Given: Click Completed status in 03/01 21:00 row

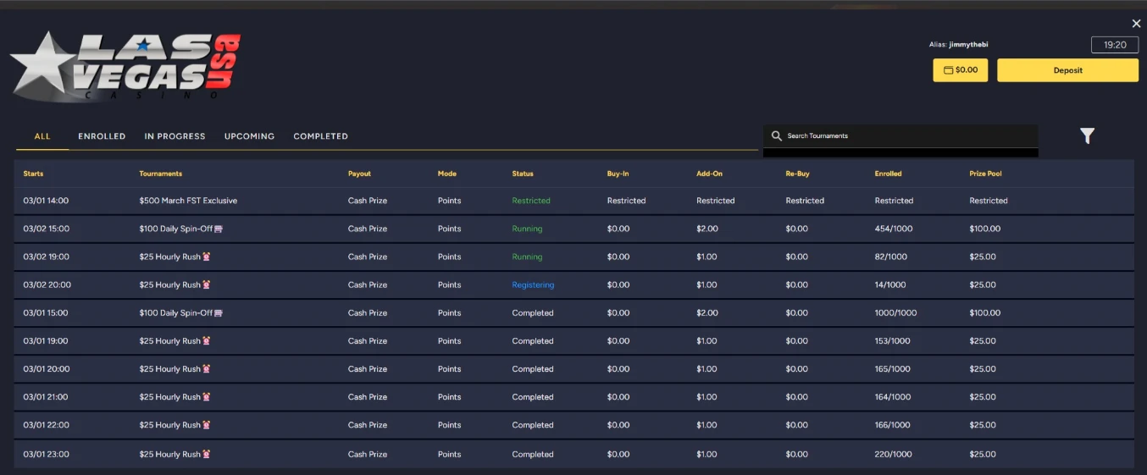Looking at the screenshot, I should click(533, 396).
